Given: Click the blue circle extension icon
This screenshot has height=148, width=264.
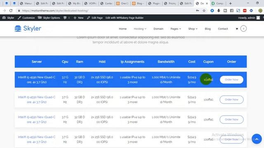Looking at the screenshot, I should (212, 11).
